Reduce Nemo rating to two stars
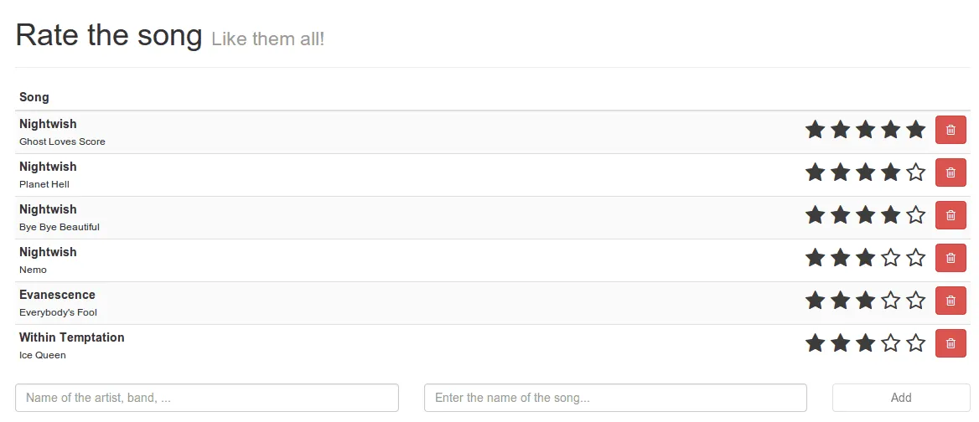This screenshot has height=422, width=979. point(840,258)
